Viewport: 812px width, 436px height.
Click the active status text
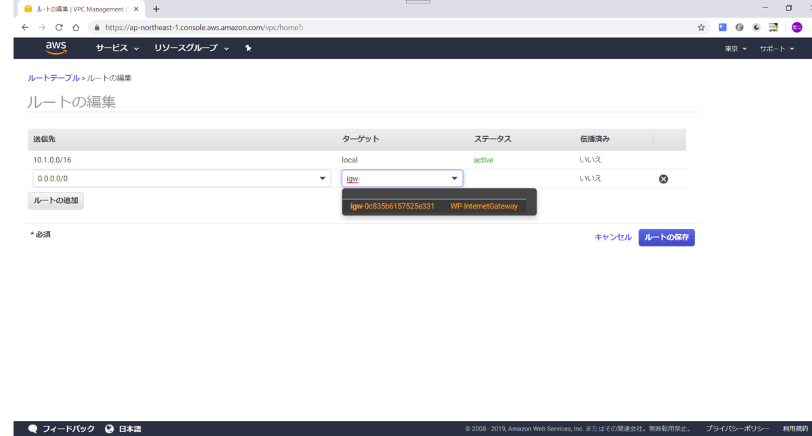click(x=484, y=160)
